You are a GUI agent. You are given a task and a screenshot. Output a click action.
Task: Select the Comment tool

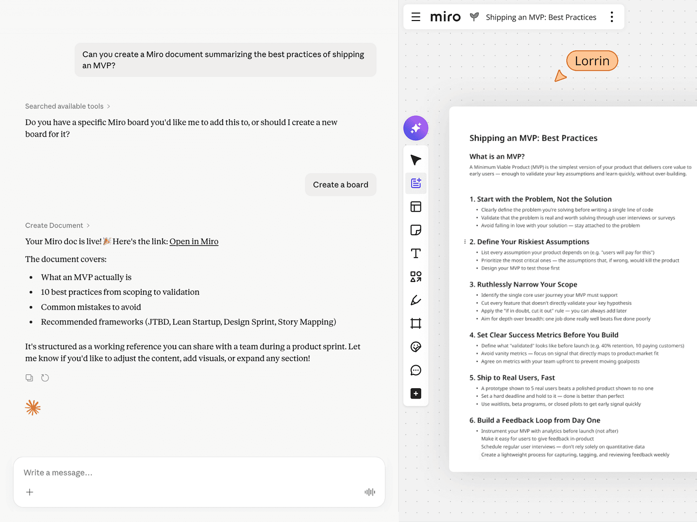point(416,370)
